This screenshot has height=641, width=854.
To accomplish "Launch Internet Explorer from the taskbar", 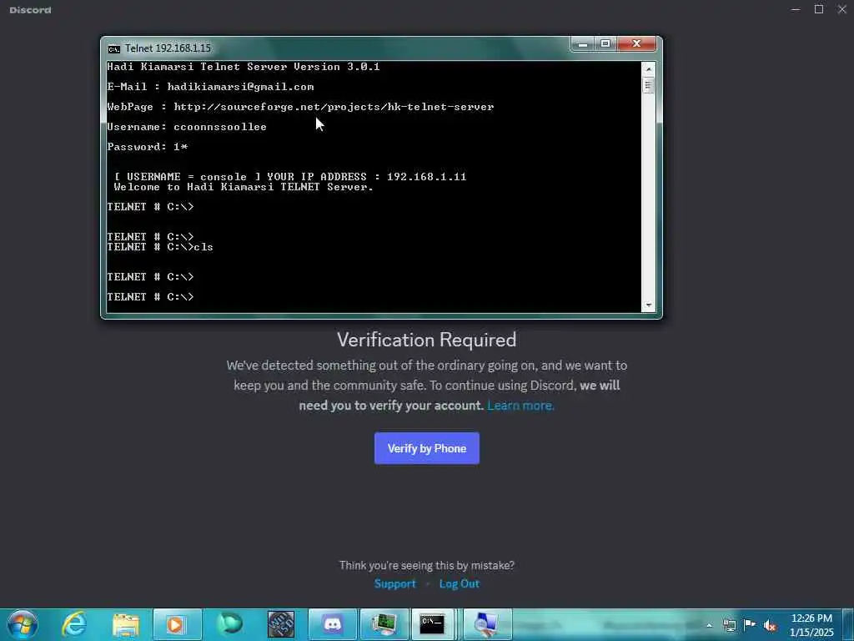I will coord(74,624).
